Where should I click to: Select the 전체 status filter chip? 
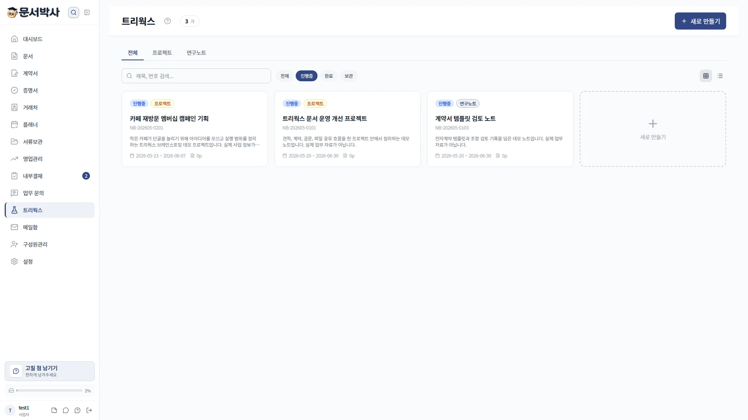[285, 76]
